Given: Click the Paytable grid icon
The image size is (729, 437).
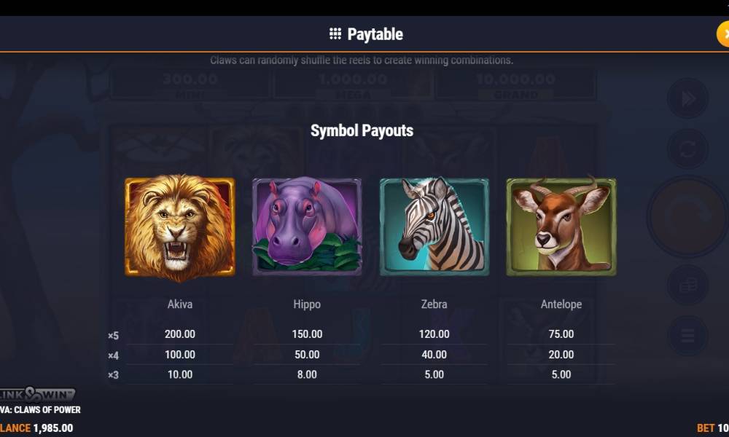Looking at the screenshot, I should pyautogui.click(x=335, y=34).
